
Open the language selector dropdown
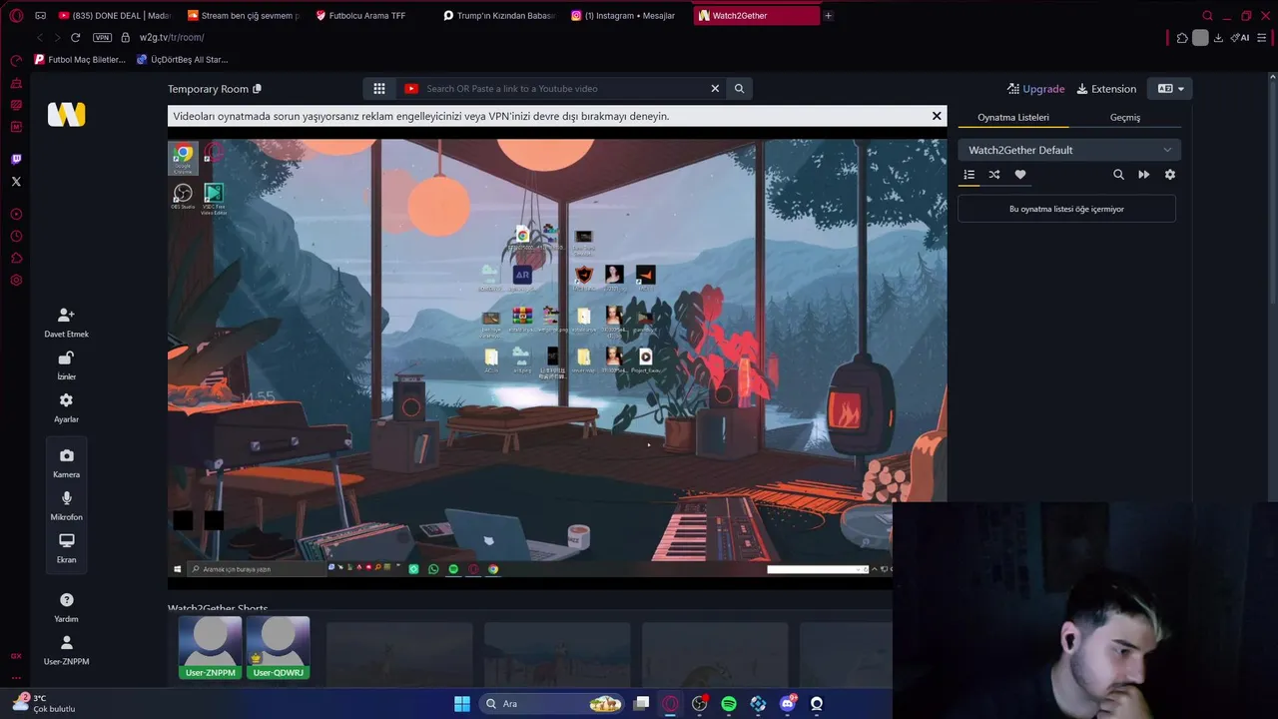tap(1170, 89)
